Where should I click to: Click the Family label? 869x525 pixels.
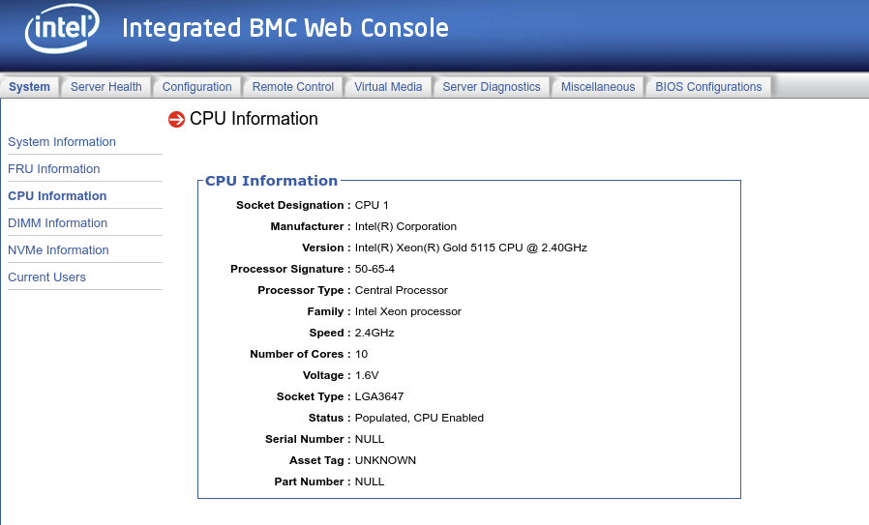pos(325,311)
